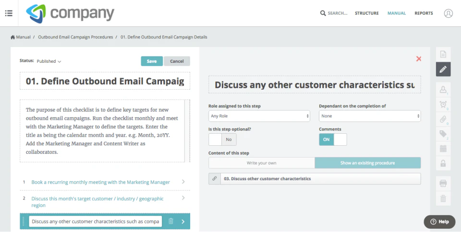Expand the 'Dependant on the completion of' dropdown
Image resolution: width=461 pixels, height=232 pixels.
(370, 116)
